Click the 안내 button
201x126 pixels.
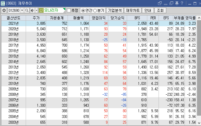point(148,10)
